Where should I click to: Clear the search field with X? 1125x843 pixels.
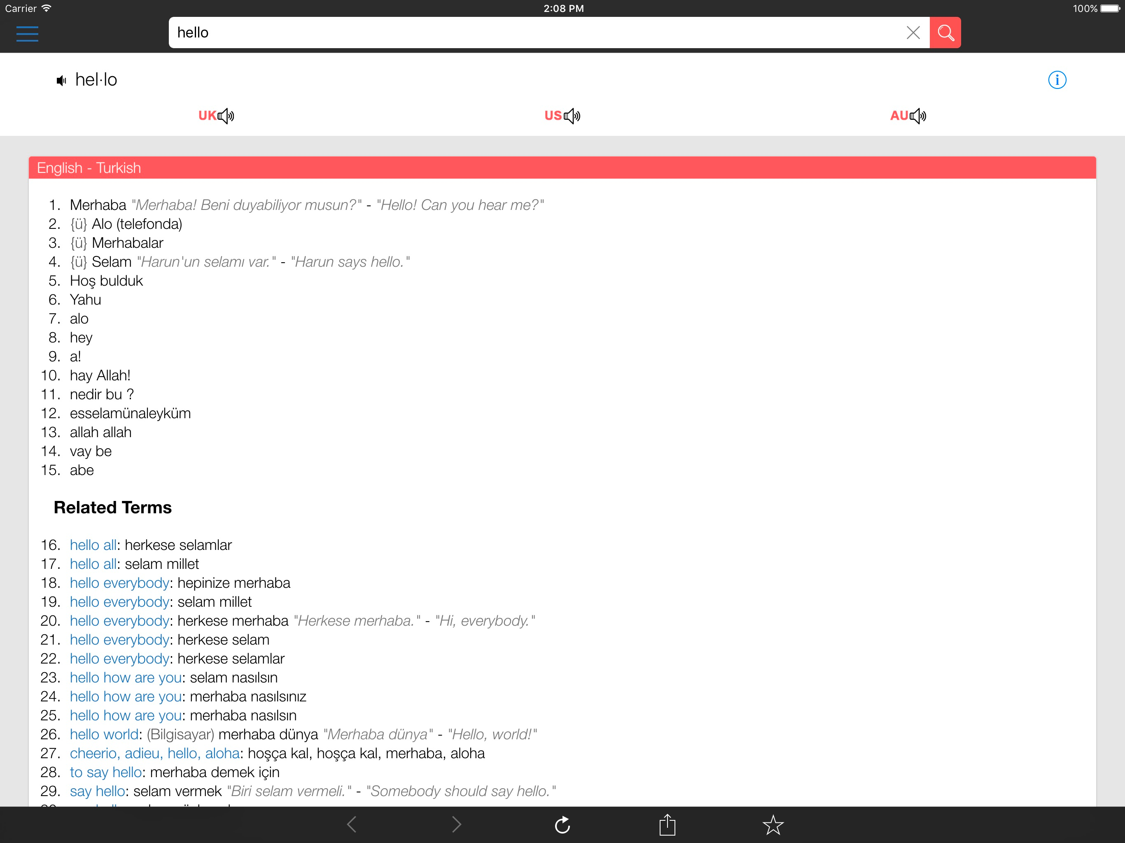[x=913, y=33]
